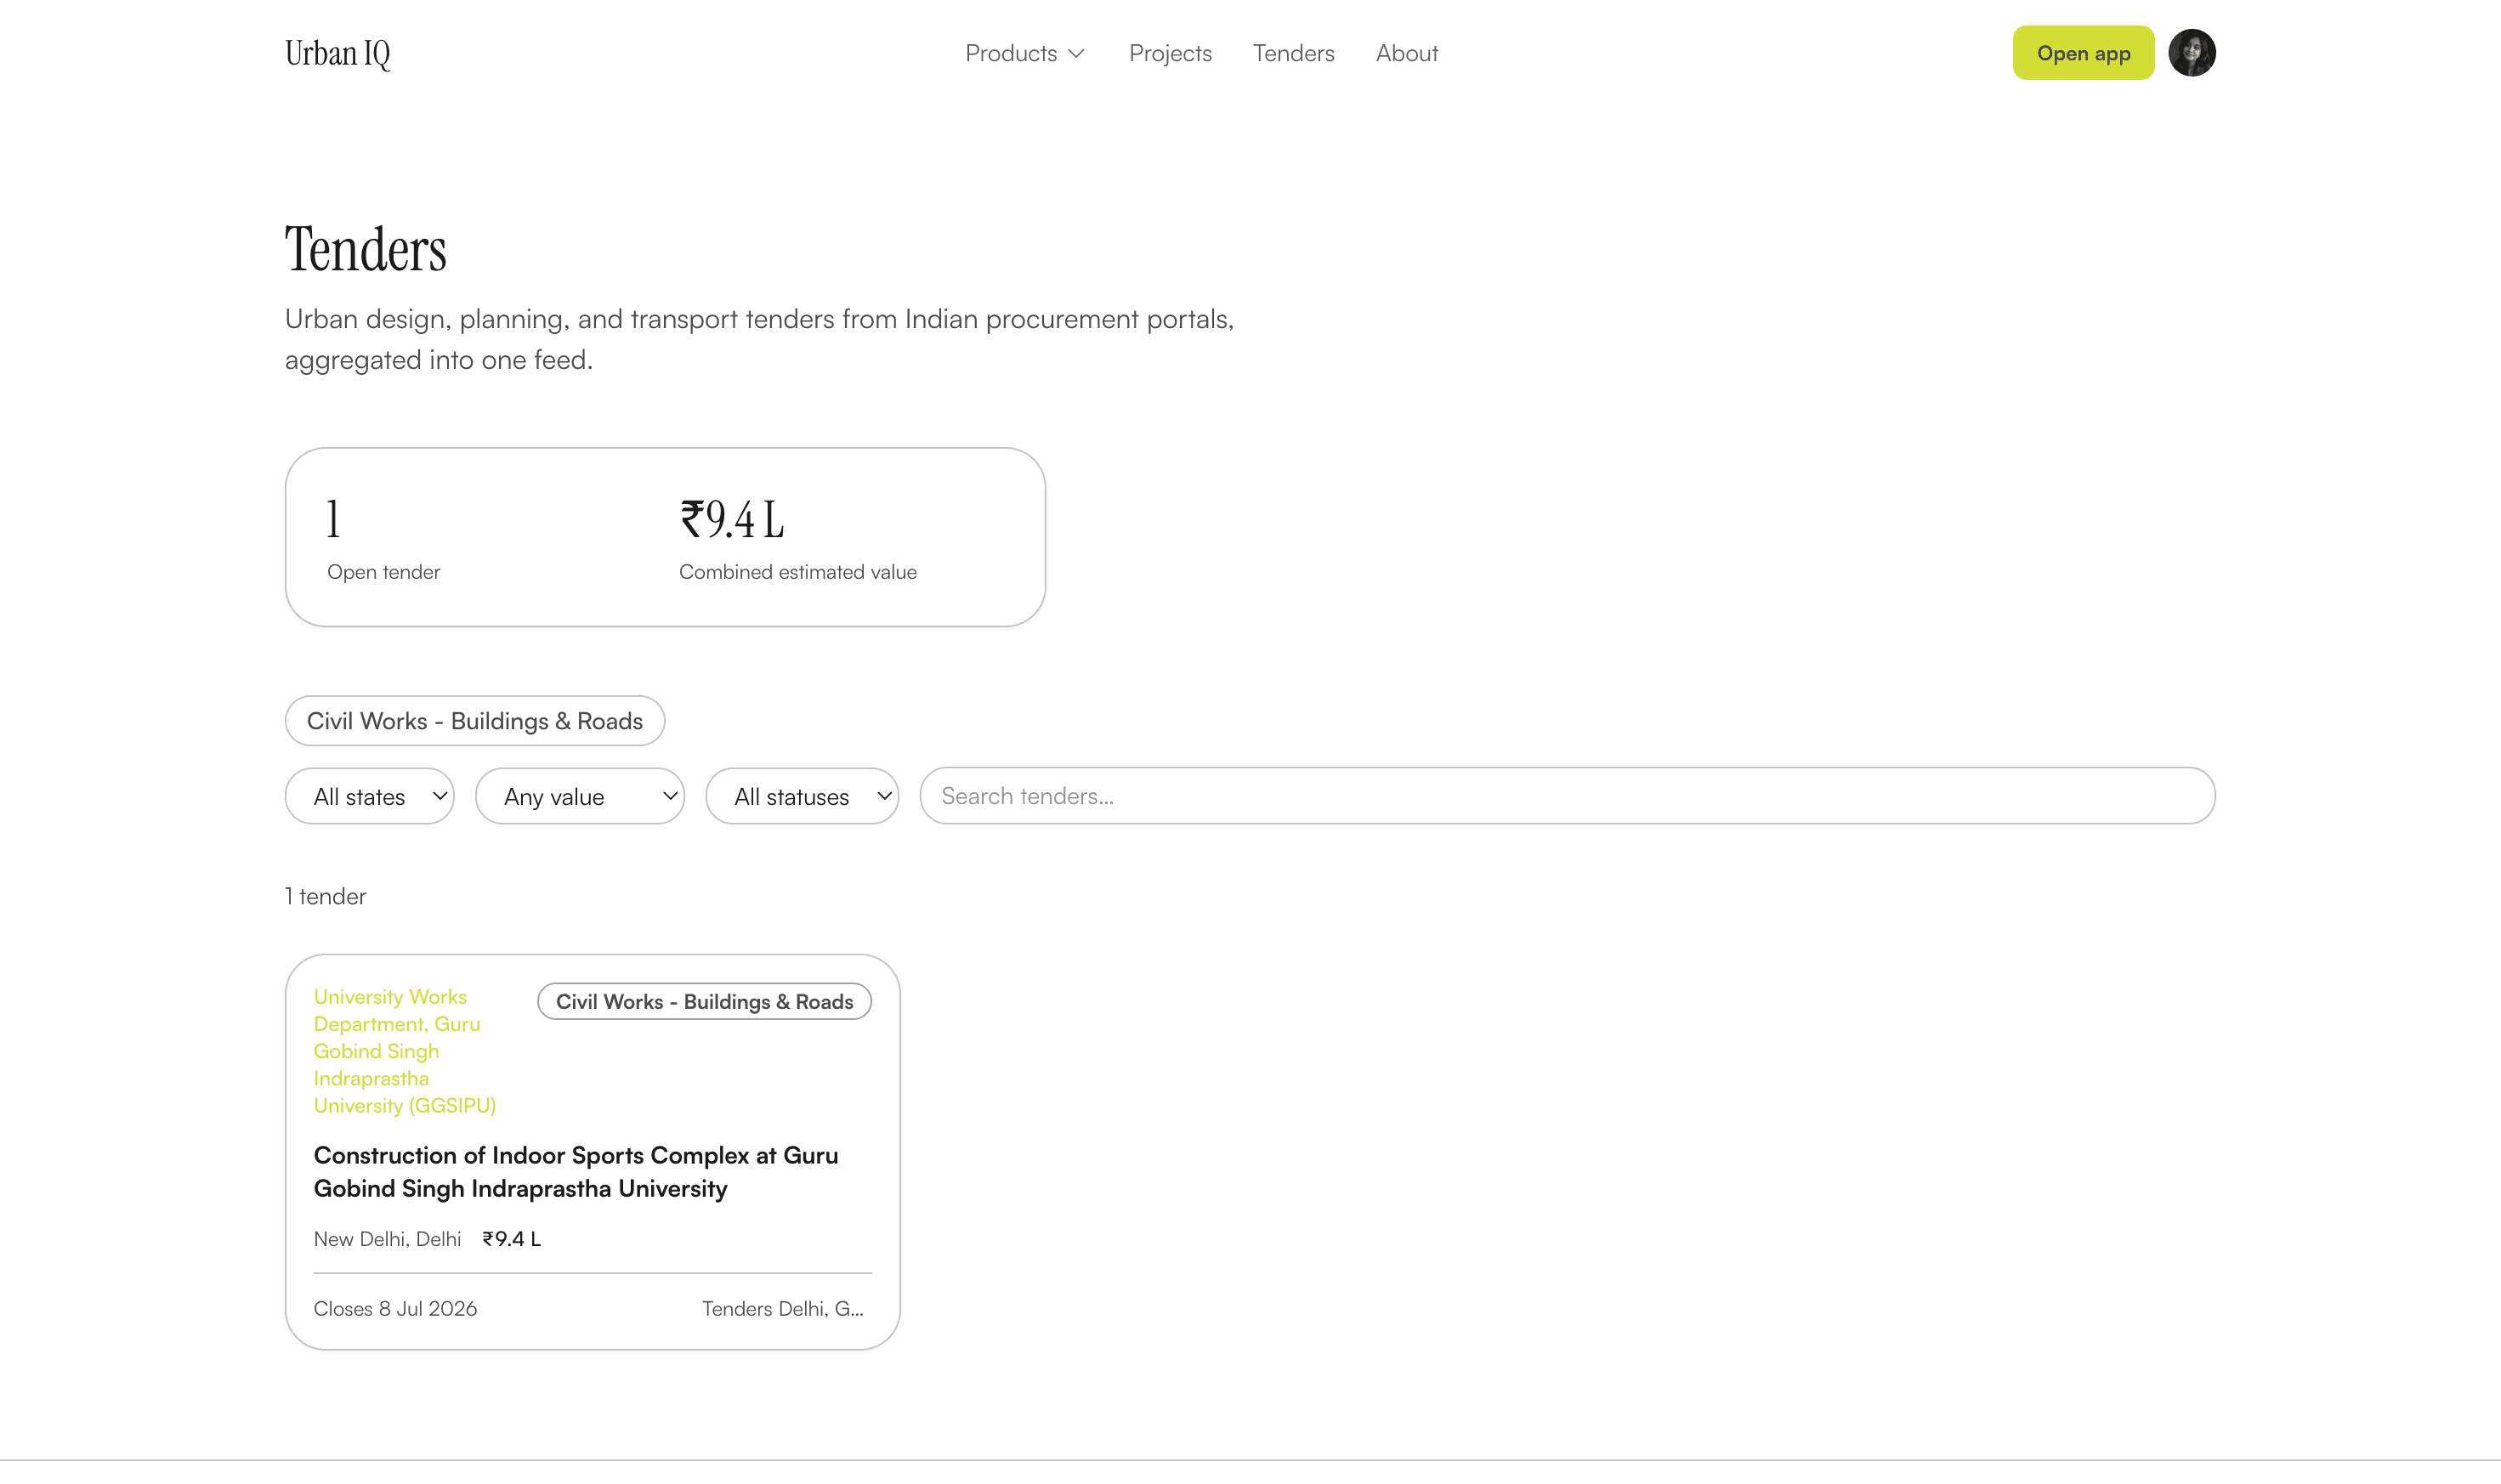Screen dimensions: 2501x1484
Task: Click the Urban IQ logo
Action: pyautogui.click(x=338, y=54)
